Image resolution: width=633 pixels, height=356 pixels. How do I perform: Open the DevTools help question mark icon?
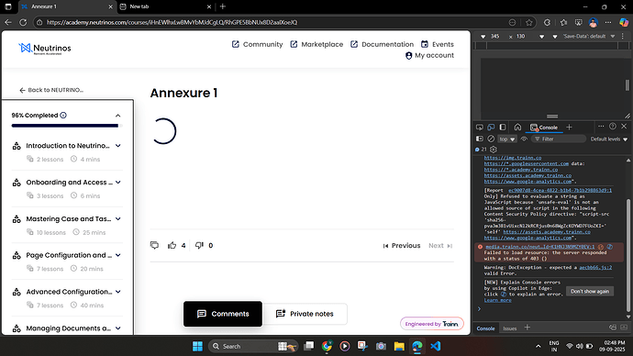(x=613, y=127)
